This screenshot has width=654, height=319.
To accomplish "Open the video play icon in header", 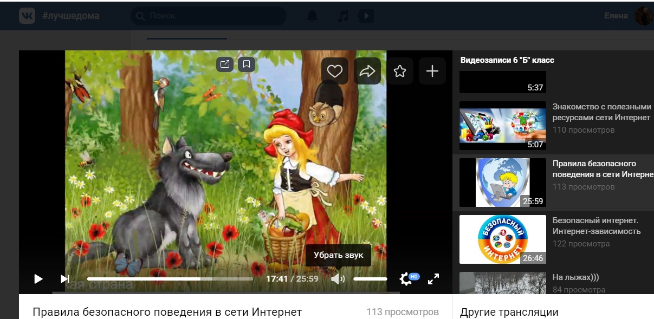I will (x=367, y=16).
